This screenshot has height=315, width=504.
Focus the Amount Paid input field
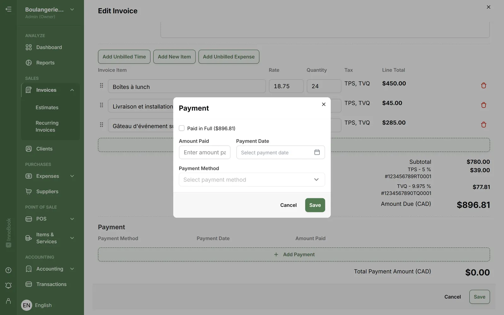point(205,152)
